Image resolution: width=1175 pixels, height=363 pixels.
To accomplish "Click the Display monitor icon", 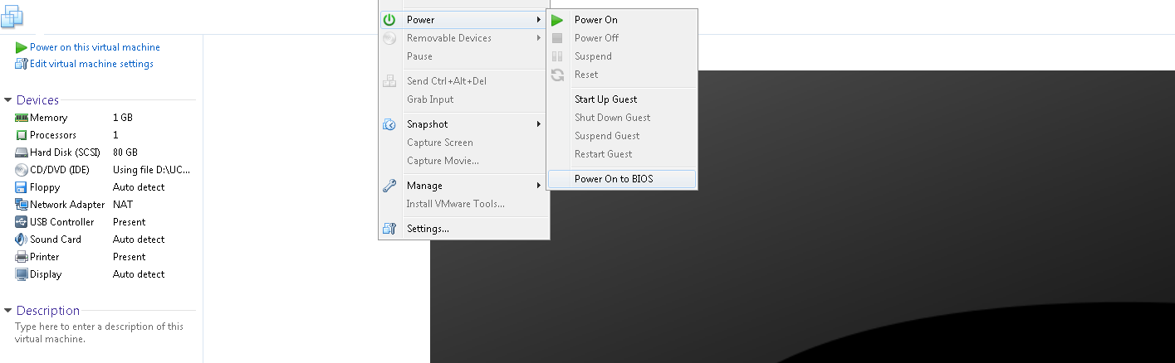I will [x=22, y=274].
